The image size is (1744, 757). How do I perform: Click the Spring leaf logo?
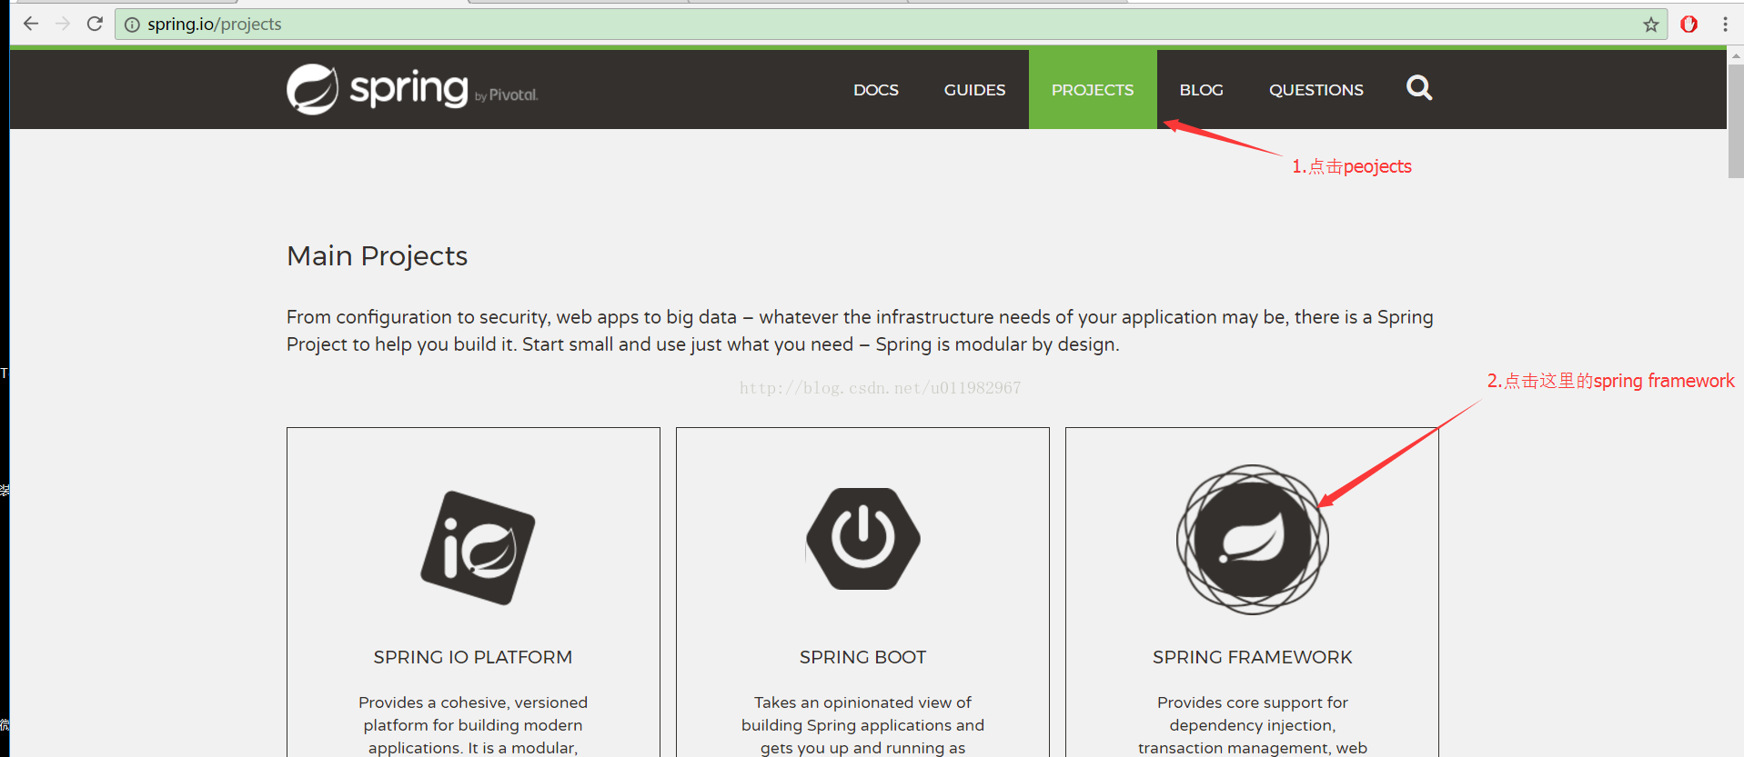click(312, 89)
